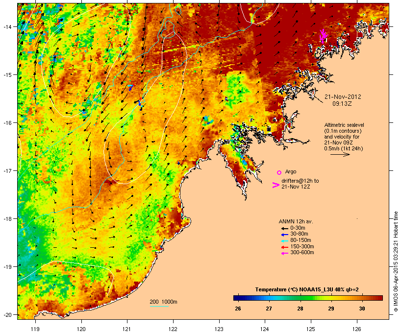Click the '80-150m' depth label
This screenshot has height=333, width=402.
(x=301, y=240)
